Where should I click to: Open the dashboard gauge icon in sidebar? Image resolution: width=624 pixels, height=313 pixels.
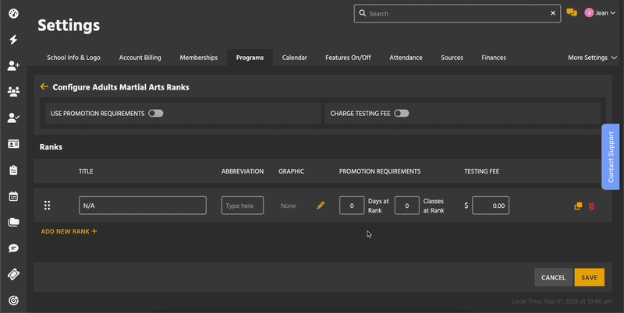click(13, 13)
